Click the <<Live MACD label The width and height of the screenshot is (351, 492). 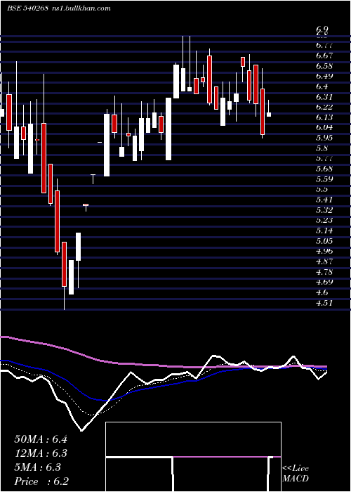[x=296, y=474]
